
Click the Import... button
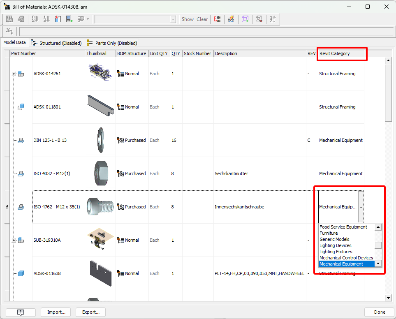[56, 312]
